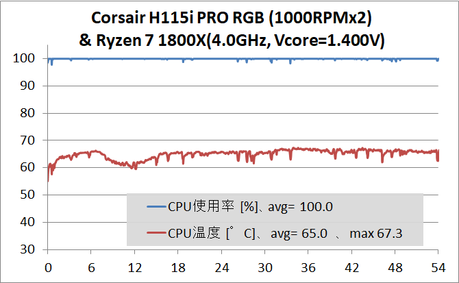Click the y-axis label '30'
Viewport: 459px width, 283px height.
click(x=27, y=249)
